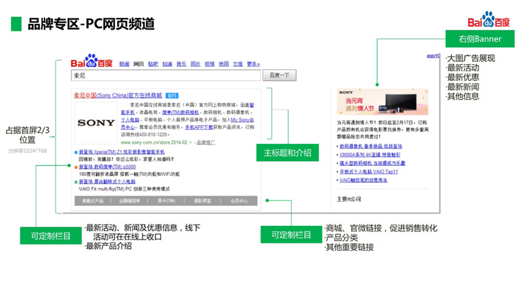Click the 右侧Banner green label
Screen dimensions: 521x293
[480, 39]
